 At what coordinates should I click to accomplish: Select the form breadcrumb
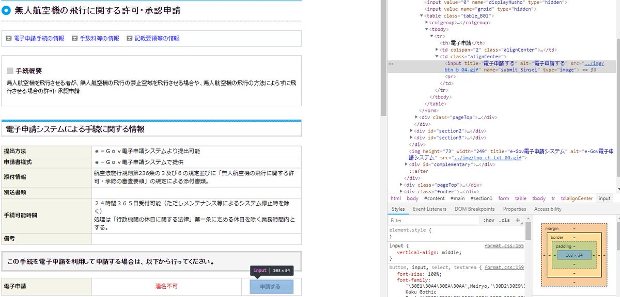coord(504,199)
